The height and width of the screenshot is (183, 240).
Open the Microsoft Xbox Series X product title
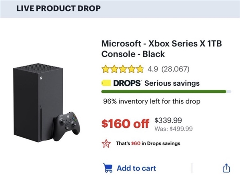point(162,48)
